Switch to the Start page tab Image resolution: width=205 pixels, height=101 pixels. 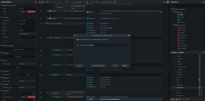click(76, 2)
